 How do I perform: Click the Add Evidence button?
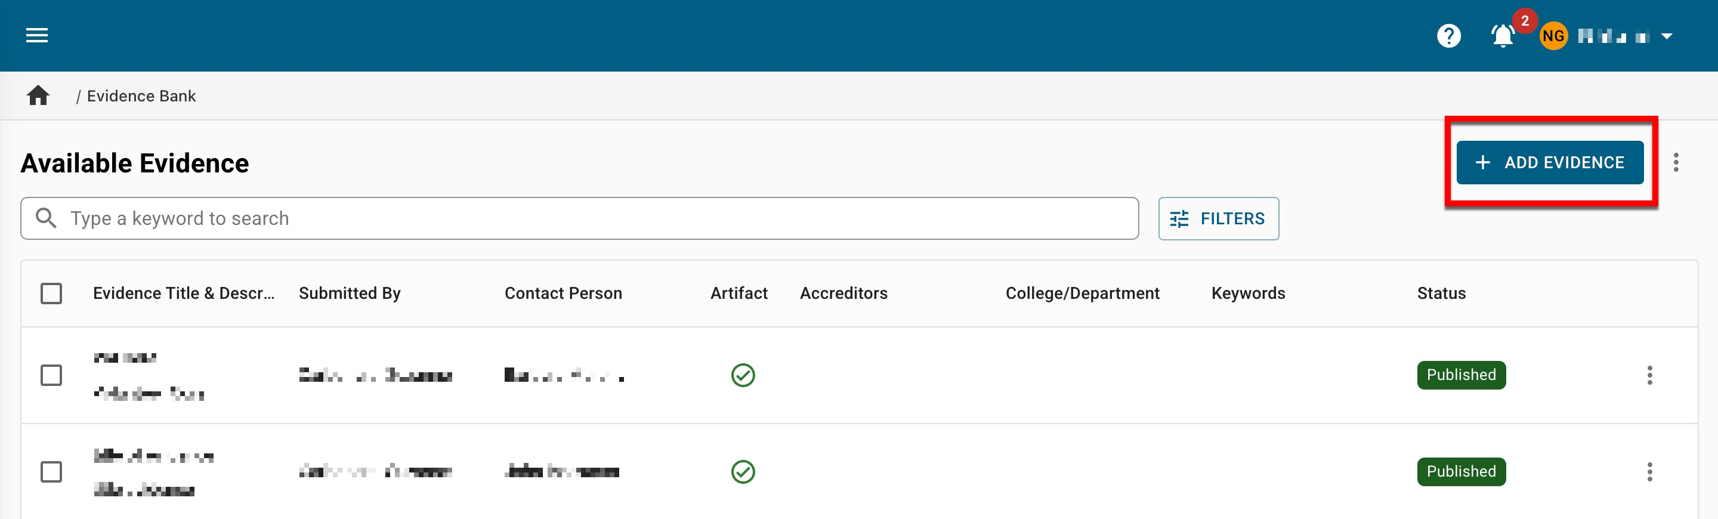click(1549, 162)
